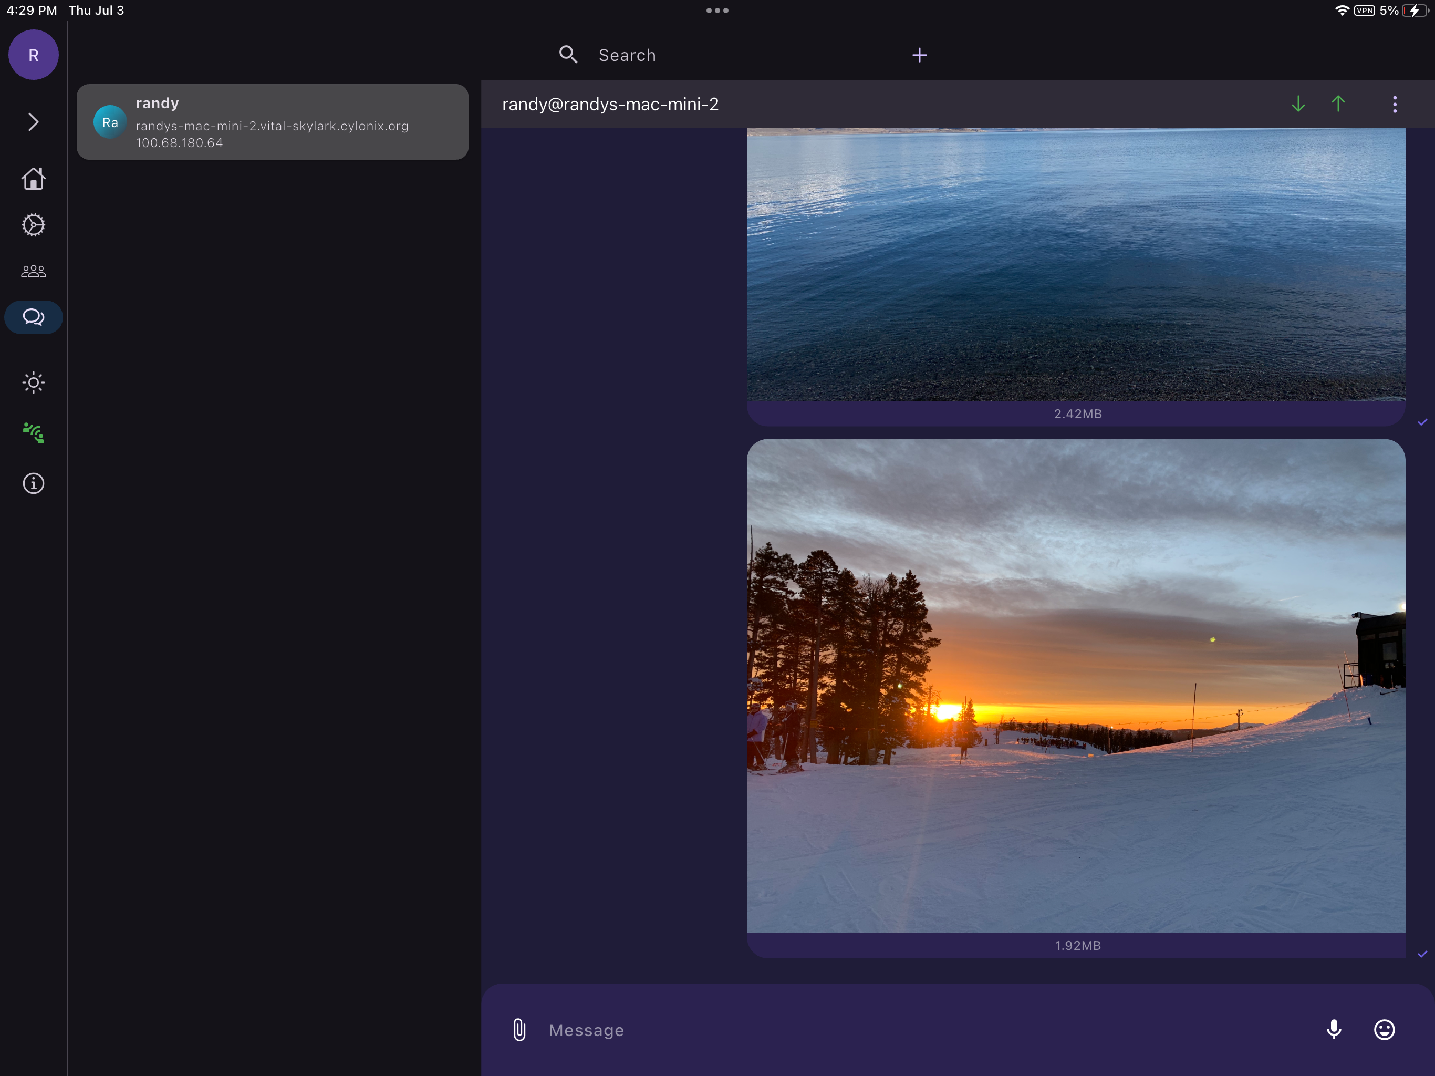Open the three-dot chat options menu
Screen dimensions: 1435x1076
1395,104
